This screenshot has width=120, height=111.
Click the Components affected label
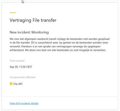pos(22,77)
